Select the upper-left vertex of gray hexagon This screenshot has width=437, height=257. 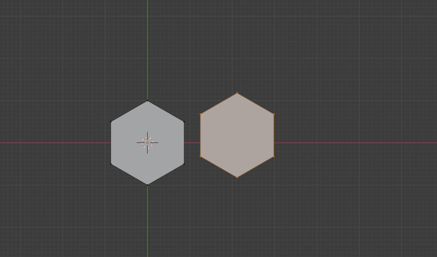[x=111, y=122]
